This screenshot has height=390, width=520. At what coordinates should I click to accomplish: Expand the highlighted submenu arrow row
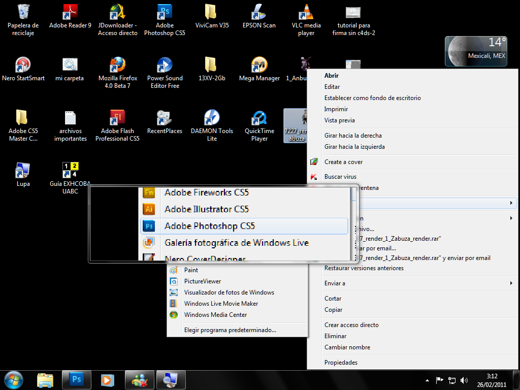pos(437,203)
